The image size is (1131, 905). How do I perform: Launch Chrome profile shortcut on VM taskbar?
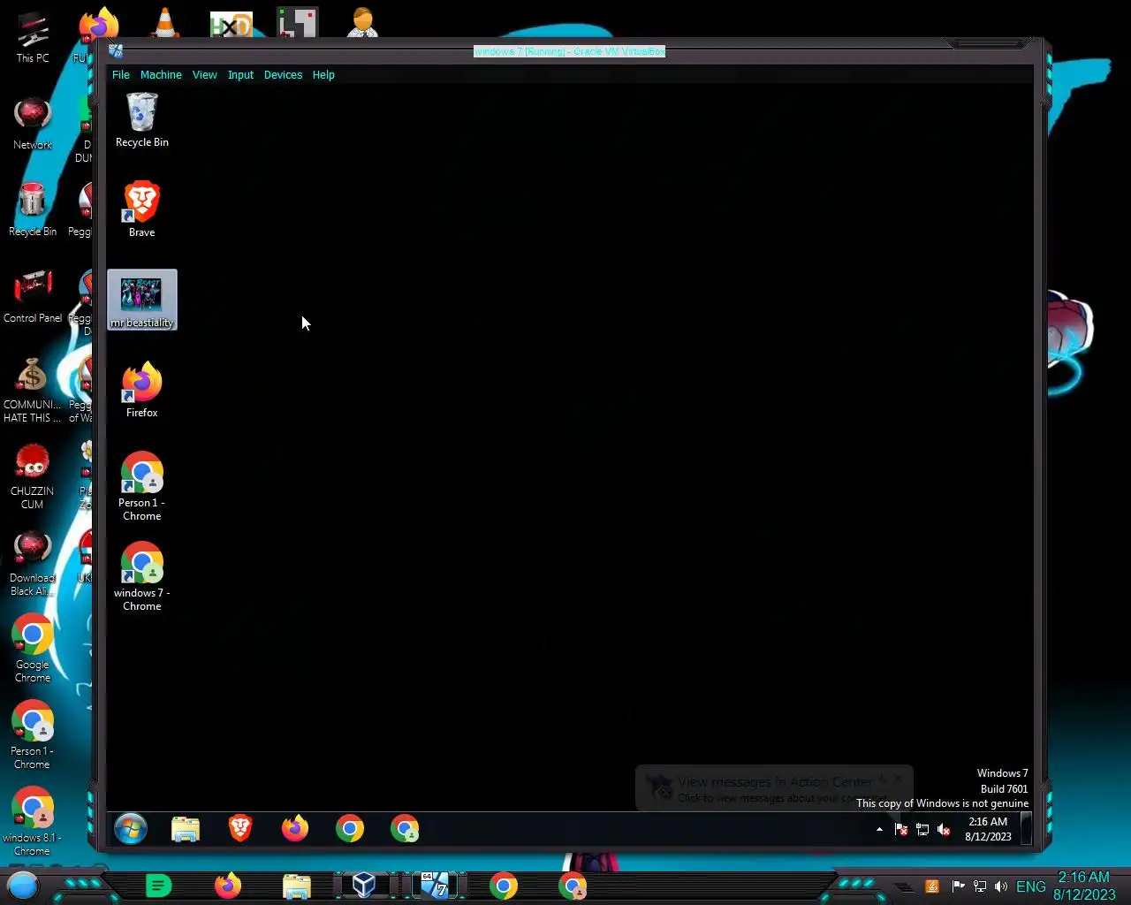pos(405,829)
